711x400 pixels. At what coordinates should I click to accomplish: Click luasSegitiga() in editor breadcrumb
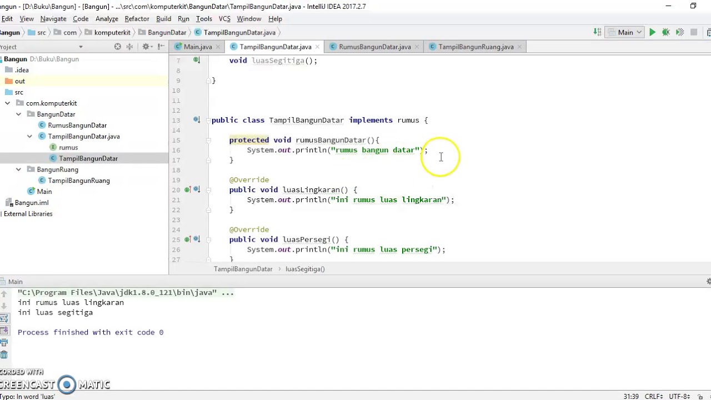tap(305, 269)
